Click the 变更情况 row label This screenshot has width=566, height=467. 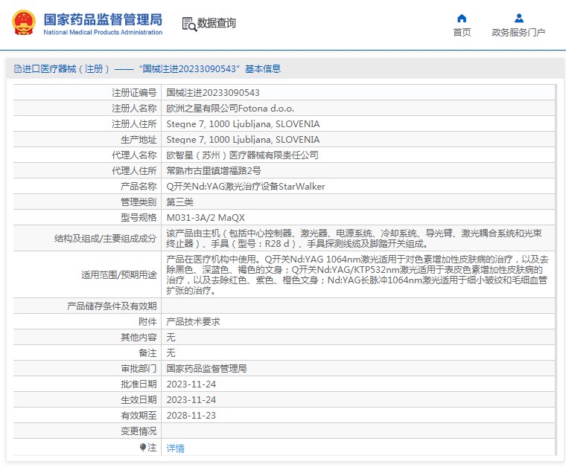[139, 431]
